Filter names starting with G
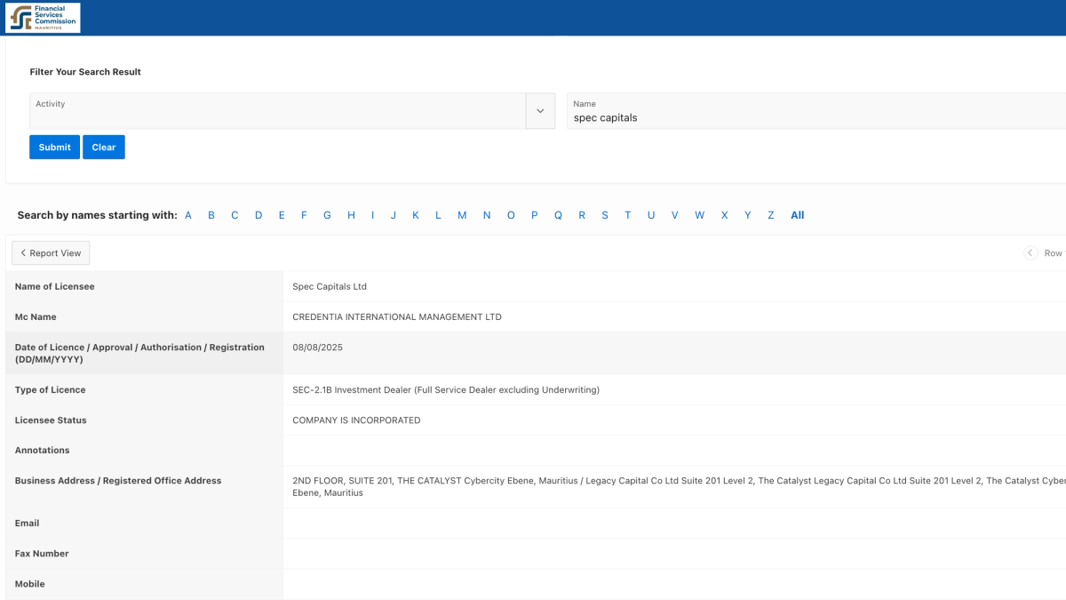 (x=327, y=215)
